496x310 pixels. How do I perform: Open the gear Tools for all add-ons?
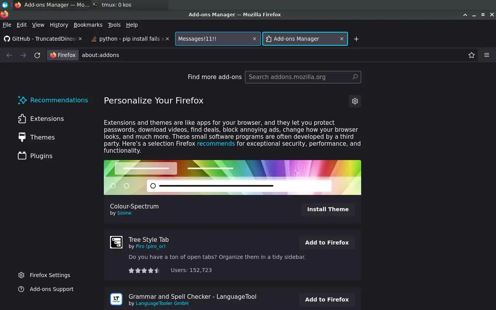[x=355, y=101]
